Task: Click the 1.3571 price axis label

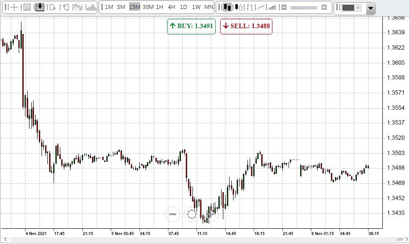Action: (396, 93)
